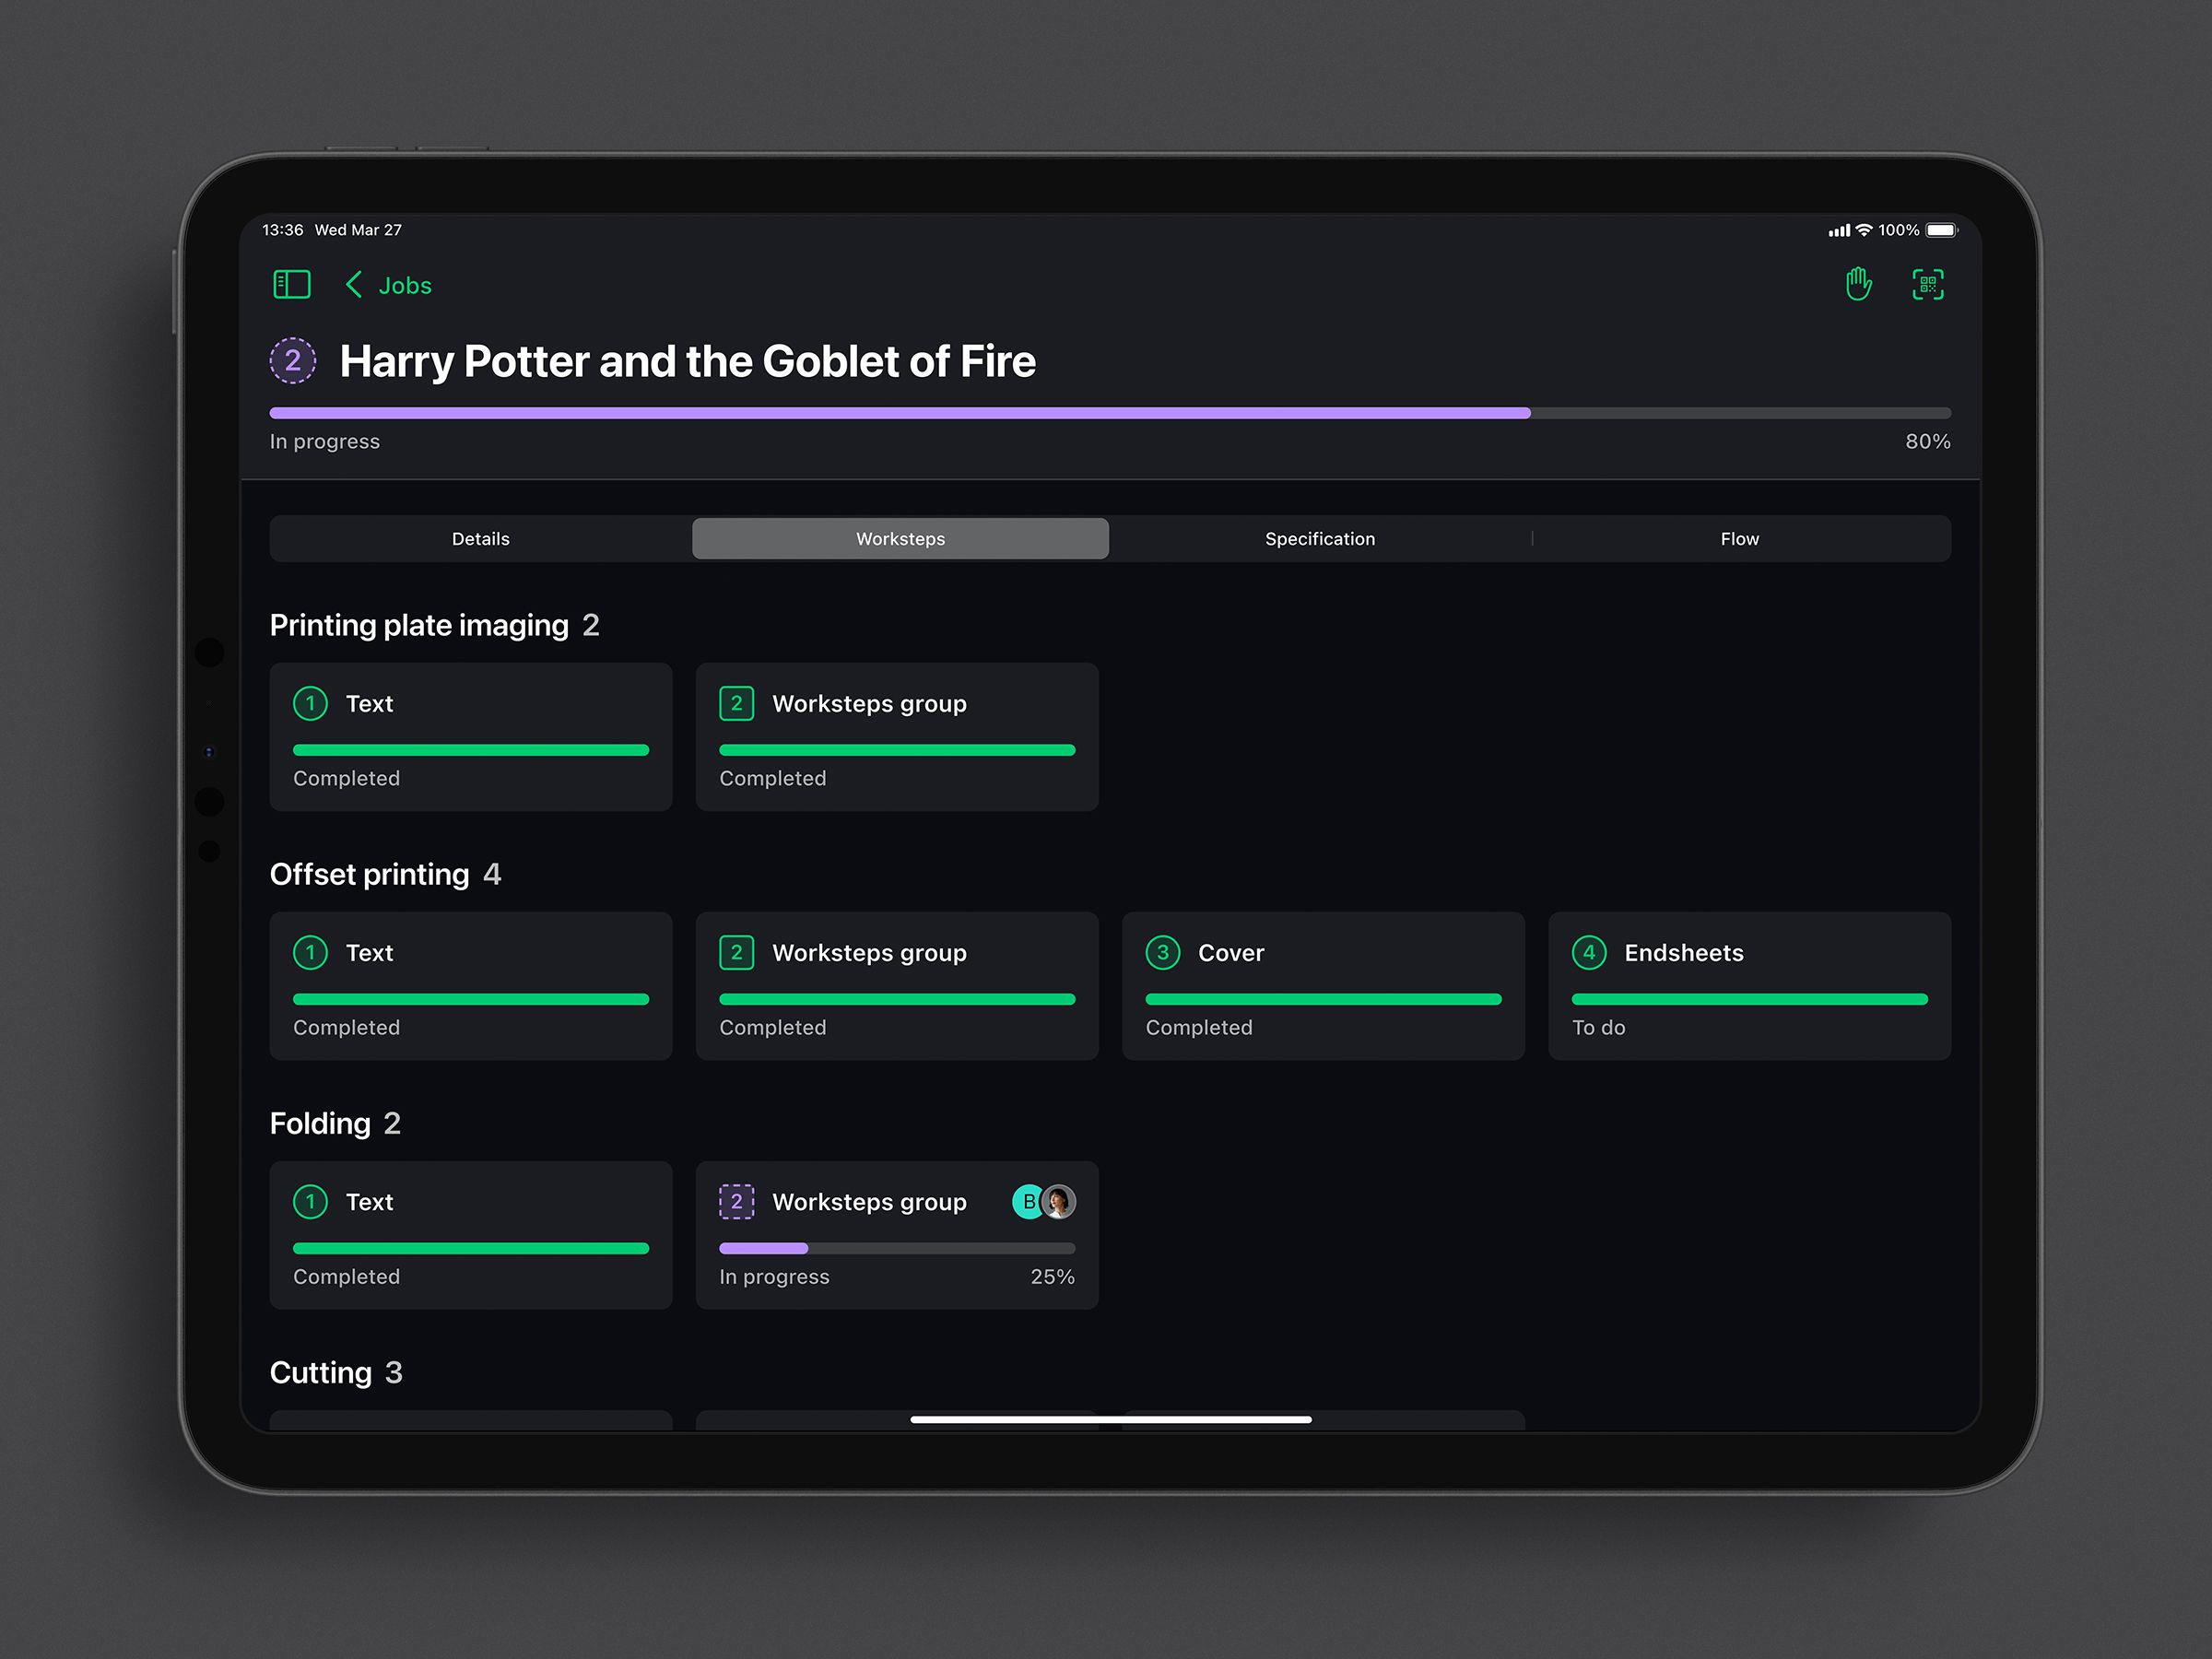
Task: Open the Endsheets workstep card
Action: pyautogui.click(x=1750, y=986)
